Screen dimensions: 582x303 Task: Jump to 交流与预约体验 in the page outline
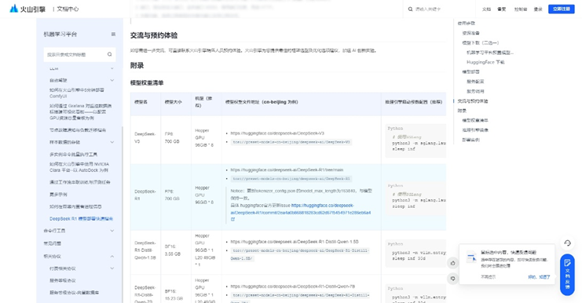pyautogui.click(x=473, y=101)
